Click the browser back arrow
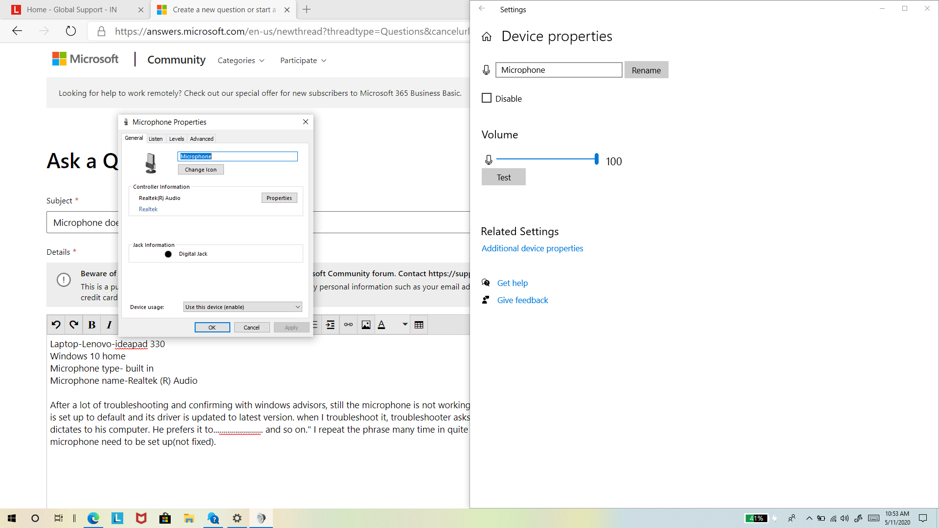 click(x=17, y=31)
